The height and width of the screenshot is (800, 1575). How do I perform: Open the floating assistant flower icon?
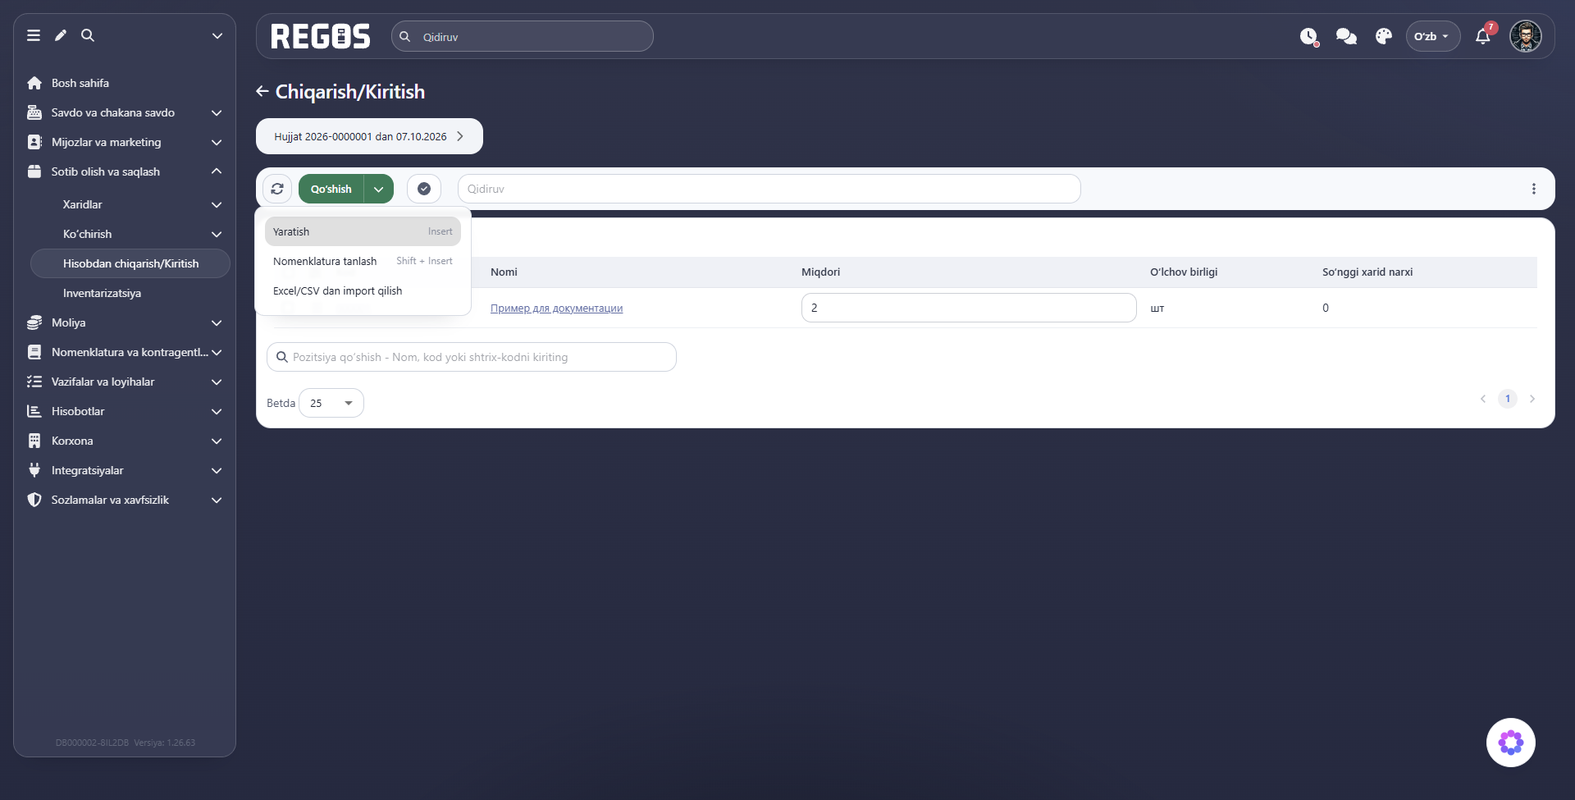[x=1511, y=743]
